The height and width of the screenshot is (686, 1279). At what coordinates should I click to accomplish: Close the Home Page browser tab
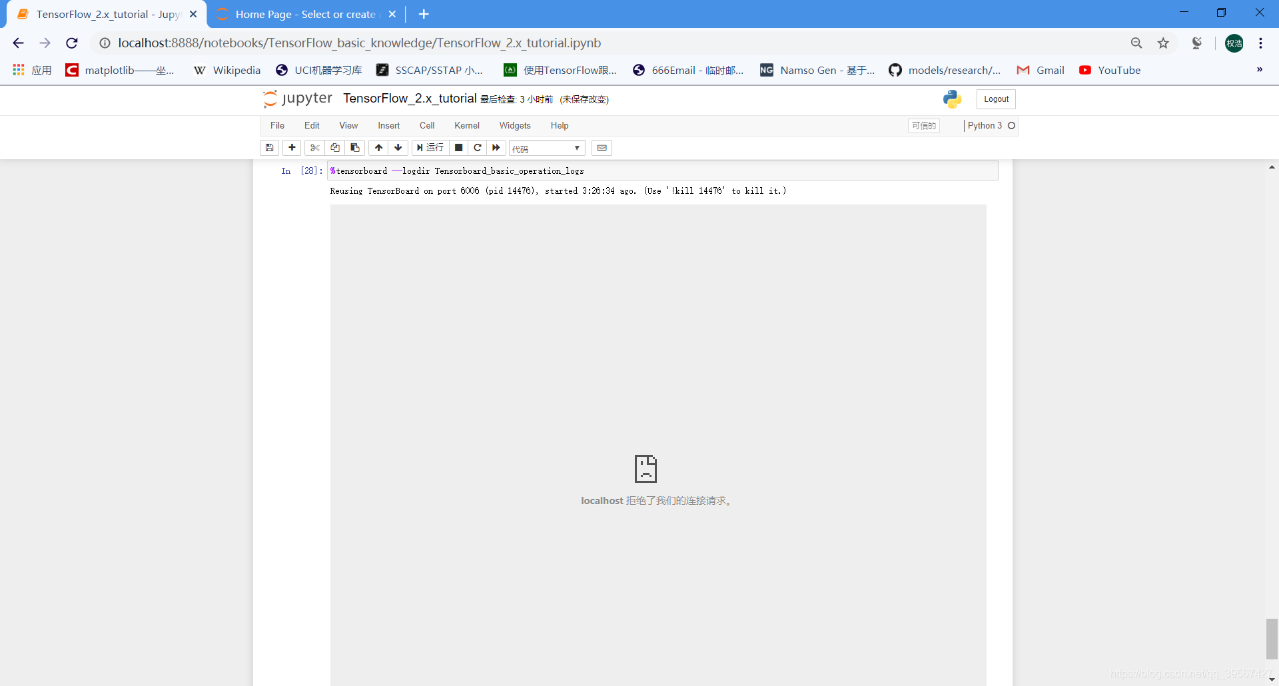[392, 14]
